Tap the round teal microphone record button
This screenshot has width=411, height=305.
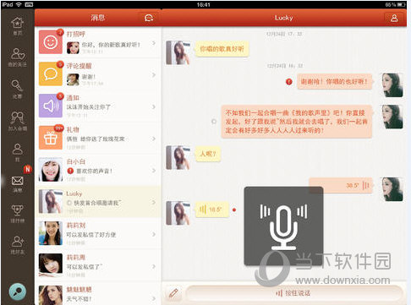pos(18,291)
